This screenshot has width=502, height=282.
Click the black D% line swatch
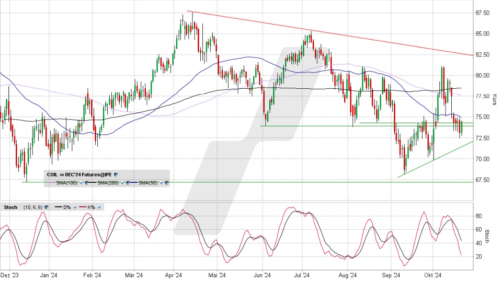pyautogui.click(x=58, y=207)
